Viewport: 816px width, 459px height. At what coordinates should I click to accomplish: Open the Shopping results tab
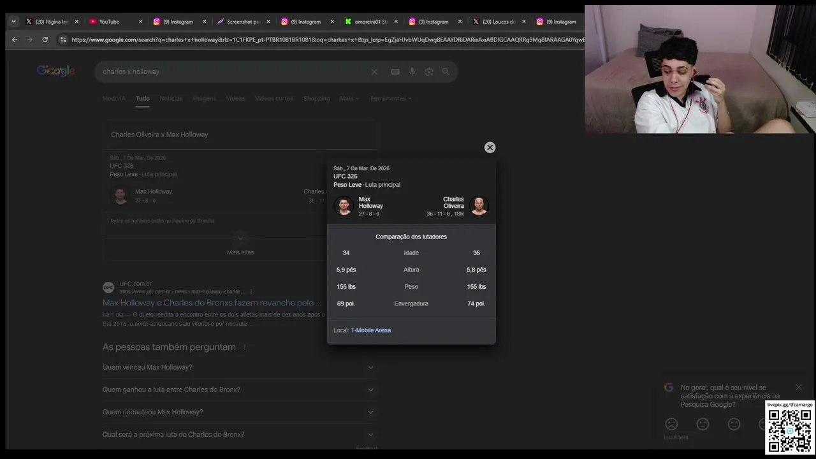click(316, 99)
